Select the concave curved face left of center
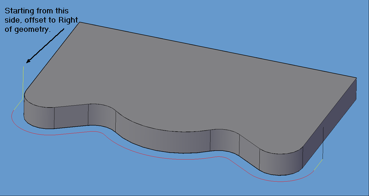 pyautogui.click(x=101, y=116)
